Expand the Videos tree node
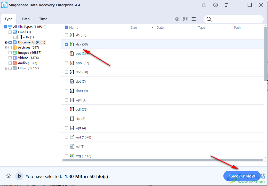The height and width of the screenshot is (186, 268). tap(6, 58)
